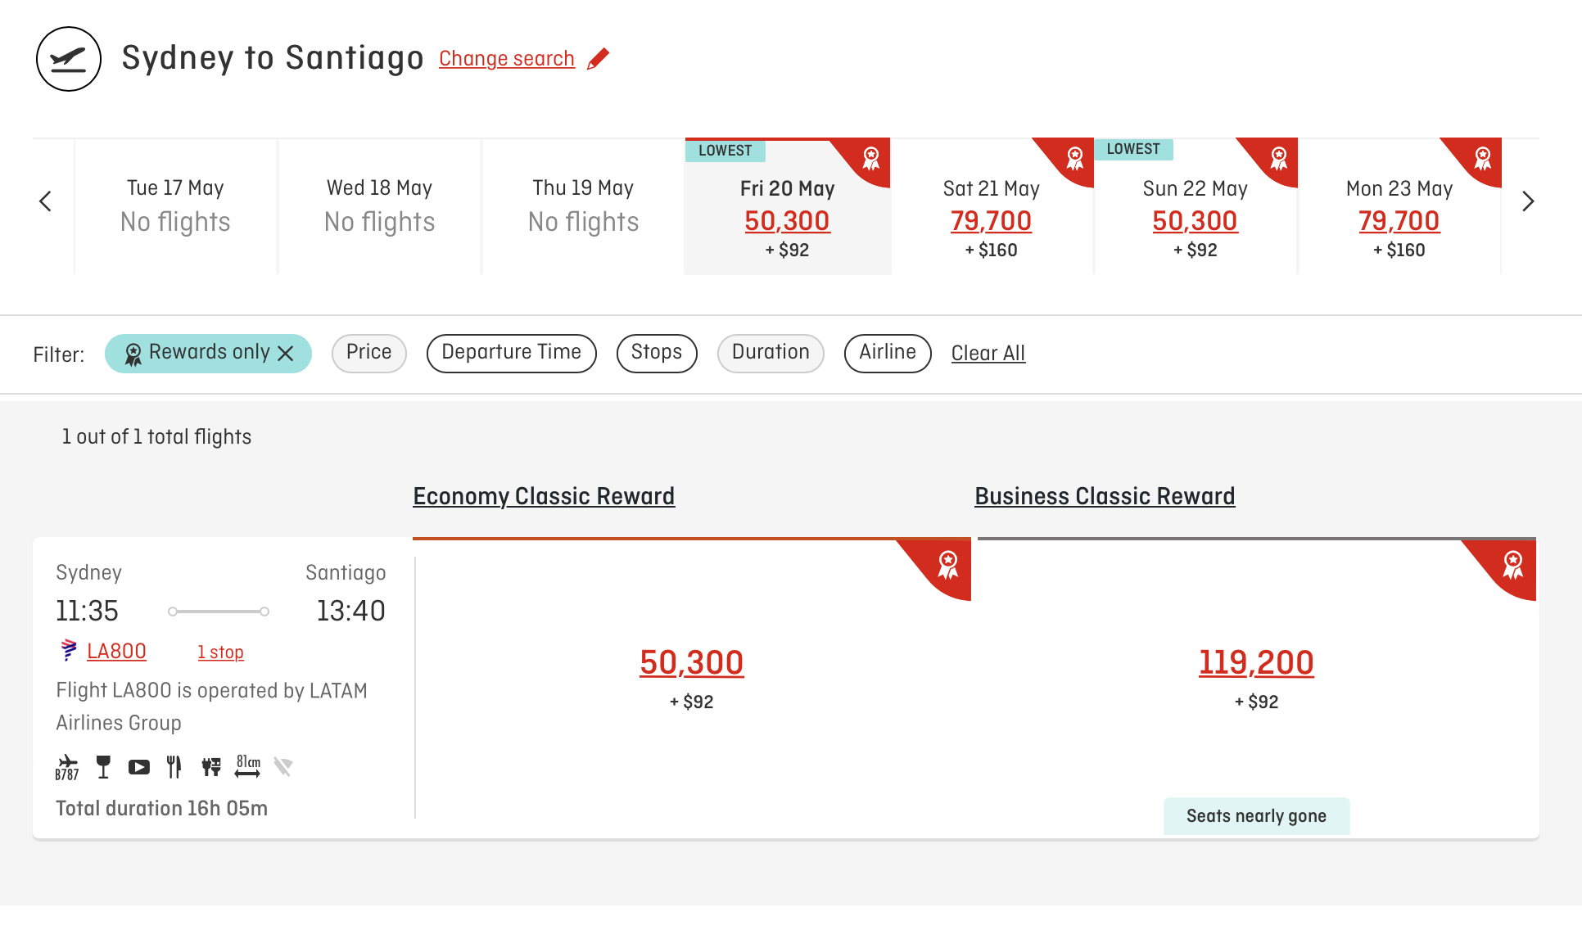This screenshot has width=1582, height=948.
Task: Open the Change search link
Action: tap(507, 59)
